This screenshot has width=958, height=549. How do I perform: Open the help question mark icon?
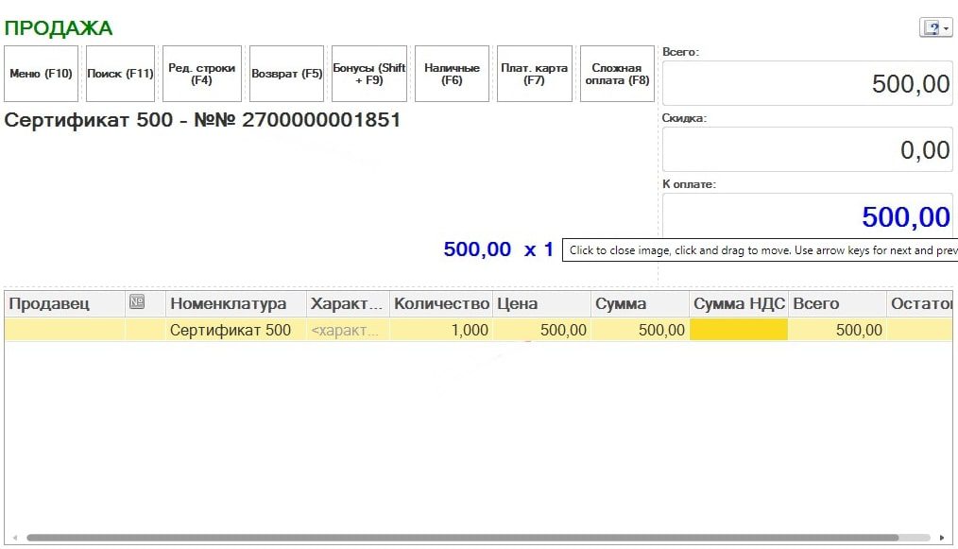[x=931, y=28]
